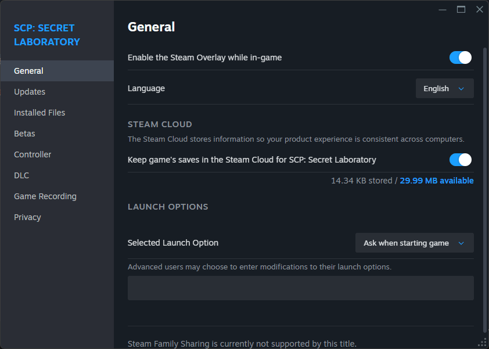Viewport: 489px width, 349px height.
Task: Minimize the properties window
Action: pyautogui.click(x=442, y=10)
